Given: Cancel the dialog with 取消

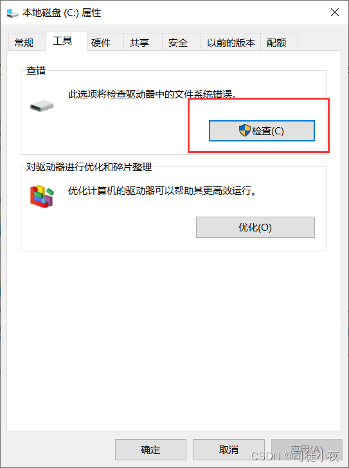Looking at the screenshot, I should [229, 449].
